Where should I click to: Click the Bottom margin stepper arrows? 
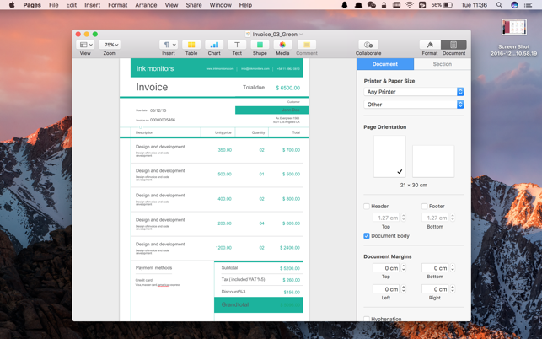453,268
